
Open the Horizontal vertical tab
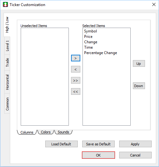(7, 82)
